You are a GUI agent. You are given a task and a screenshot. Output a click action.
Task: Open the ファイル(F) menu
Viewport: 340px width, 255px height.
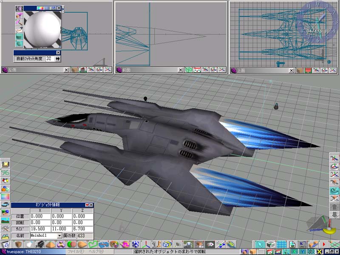[75, 252]
